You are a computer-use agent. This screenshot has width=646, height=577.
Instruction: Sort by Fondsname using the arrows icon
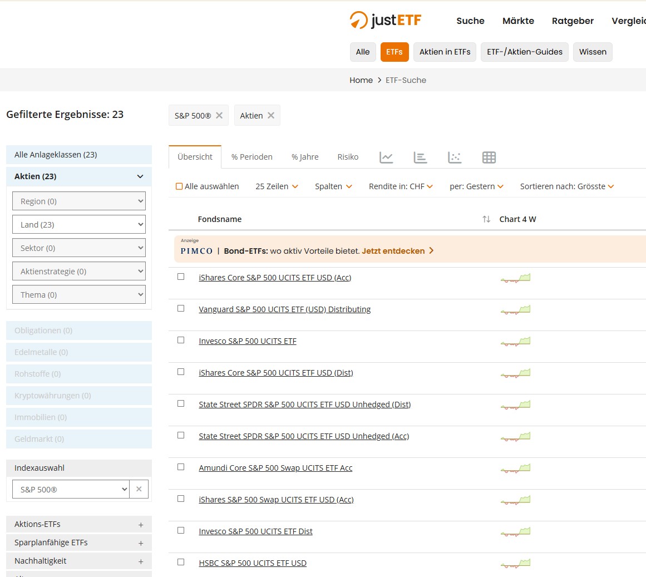486,219
